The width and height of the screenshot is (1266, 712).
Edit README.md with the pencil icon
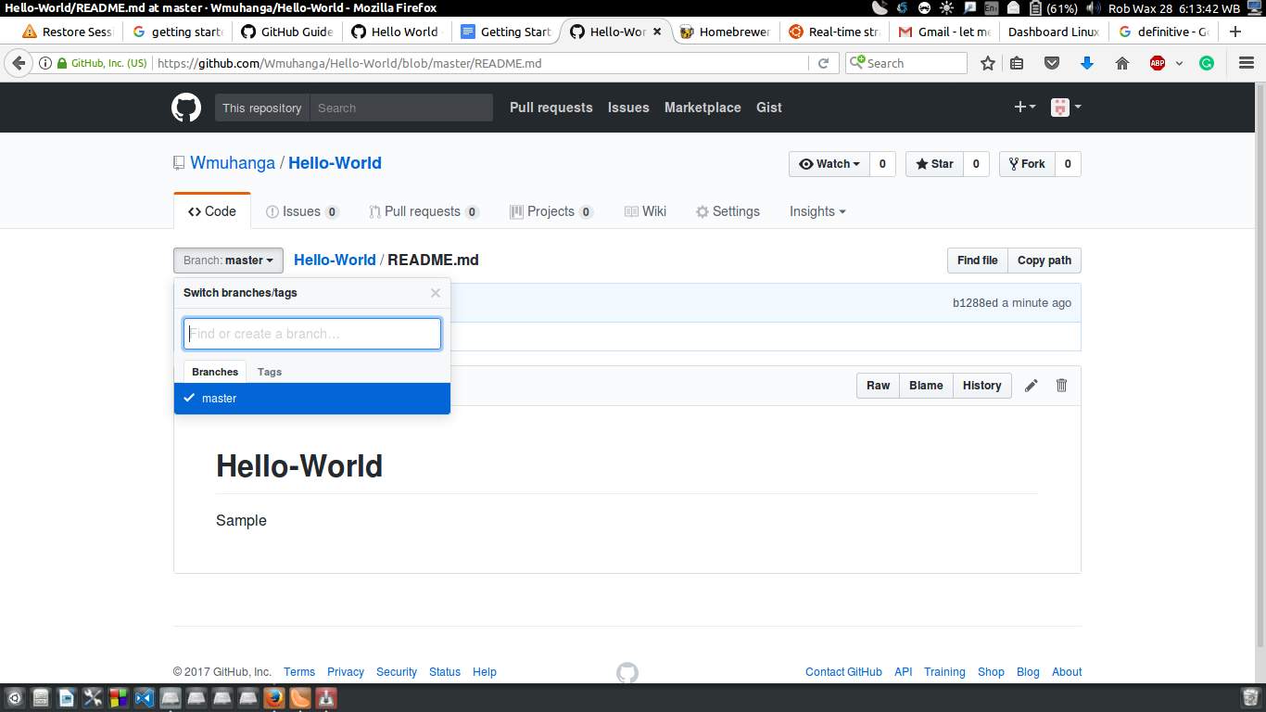pyautogui.click(x=1031, y=385)
